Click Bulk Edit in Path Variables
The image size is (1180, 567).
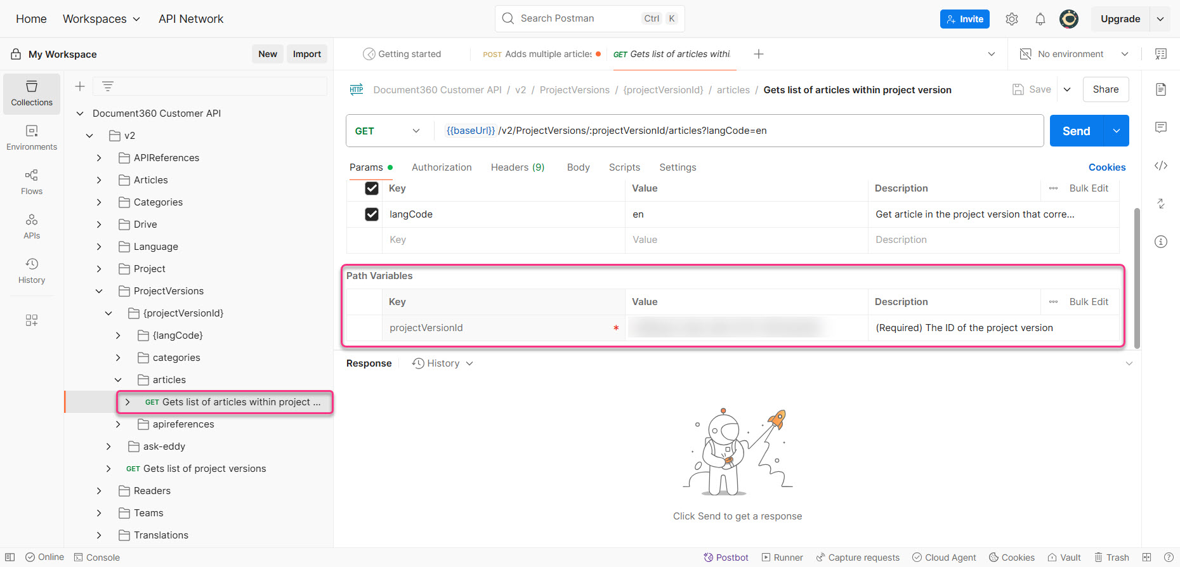[1089, 302]
